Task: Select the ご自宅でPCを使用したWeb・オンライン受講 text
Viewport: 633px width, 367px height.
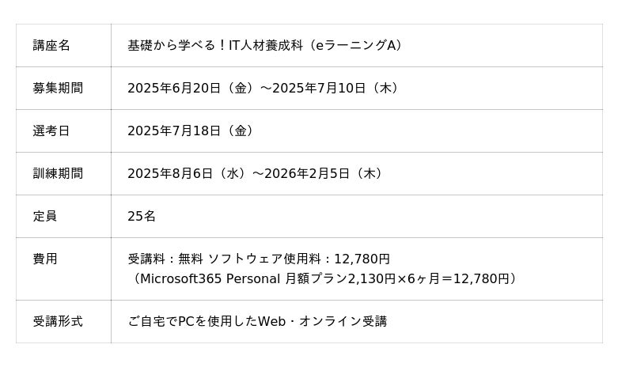Action: click(257, 322)
